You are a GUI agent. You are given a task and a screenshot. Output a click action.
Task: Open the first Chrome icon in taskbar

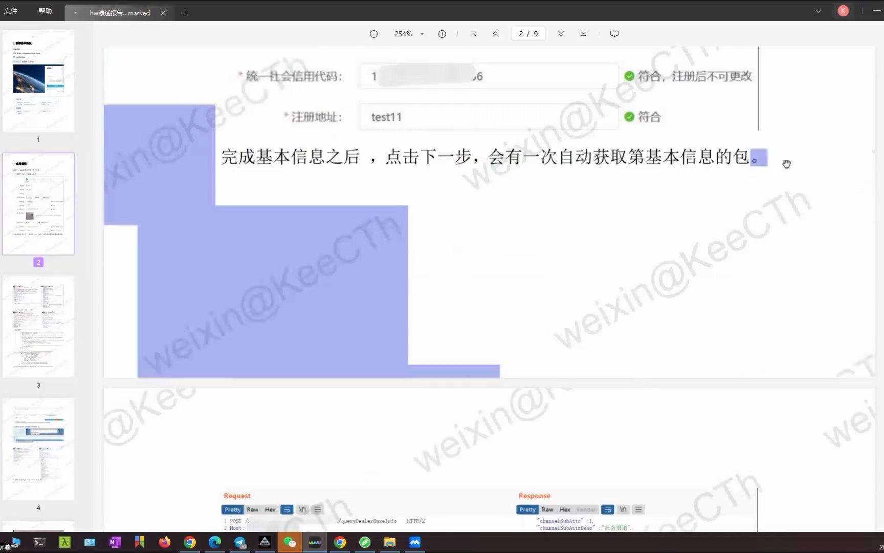pos(189,542)
